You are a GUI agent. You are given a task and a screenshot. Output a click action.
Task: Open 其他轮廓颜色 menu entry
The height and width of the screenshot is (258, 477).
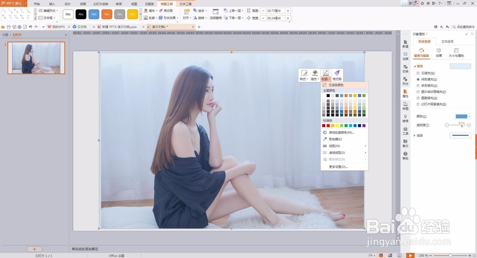pos(344,133)
